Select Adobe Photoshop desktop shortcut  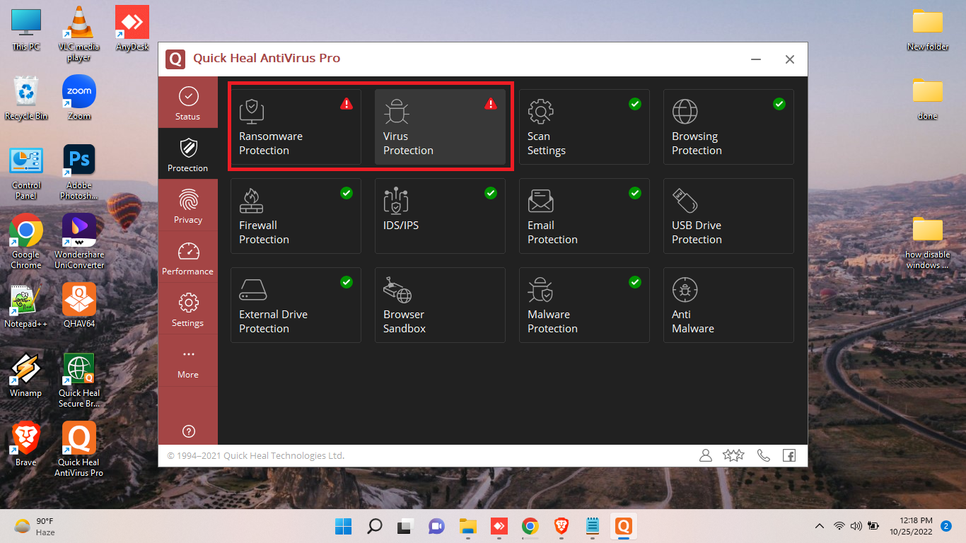click(x=79, y=173)
